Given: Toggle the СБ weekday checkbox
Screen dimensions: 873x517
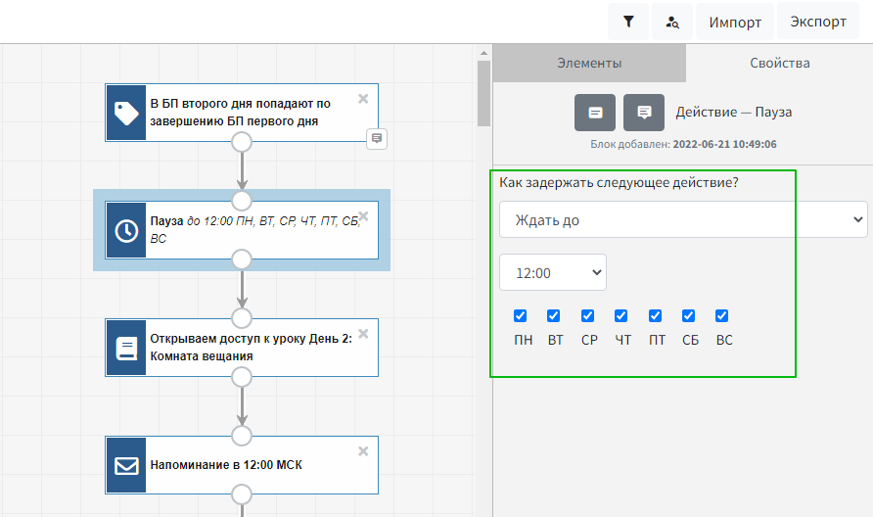Looking at the screenshot, I should [689, 316].
